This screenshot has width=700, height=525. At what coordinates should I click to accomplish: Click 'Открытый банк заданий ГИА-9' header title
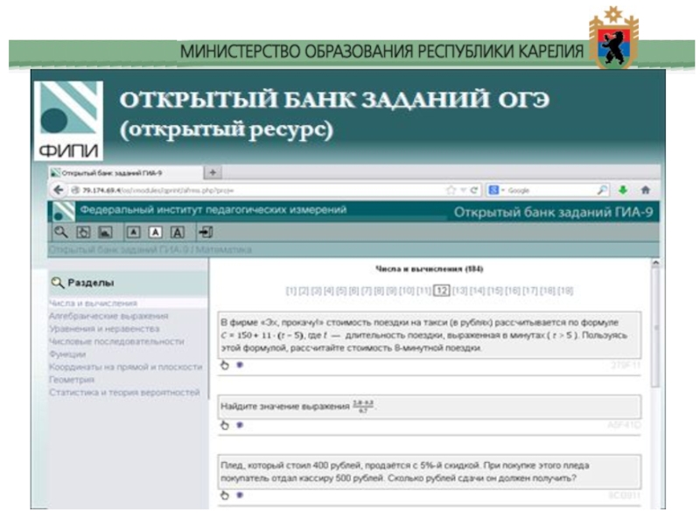(x=554, y=212)
